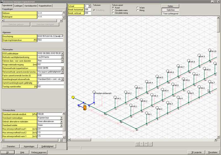Open Standaard isolatie dropdown
The height and width of the screenshot is (155, 221).
pyautogui.click(x=61, y=125)
